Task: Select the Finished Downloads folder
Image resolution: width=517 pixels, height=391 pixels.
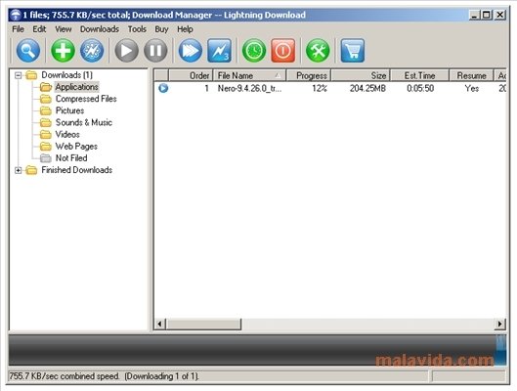Action: pos(77,170)
